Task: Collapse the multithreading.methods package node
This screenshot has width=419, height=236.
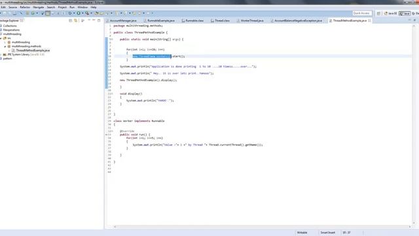Action: point(5,47)
